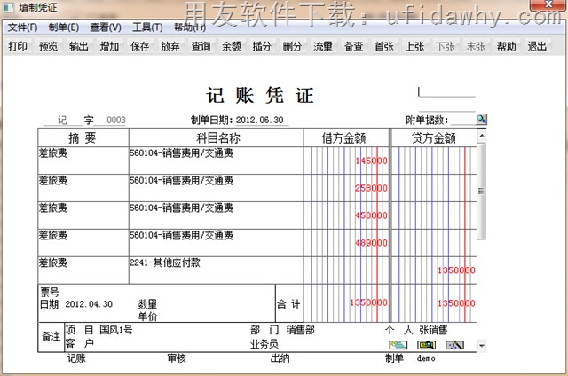The image size is (568, 376).
Task: Click the 删分 delete entry button
Action: 292,46
